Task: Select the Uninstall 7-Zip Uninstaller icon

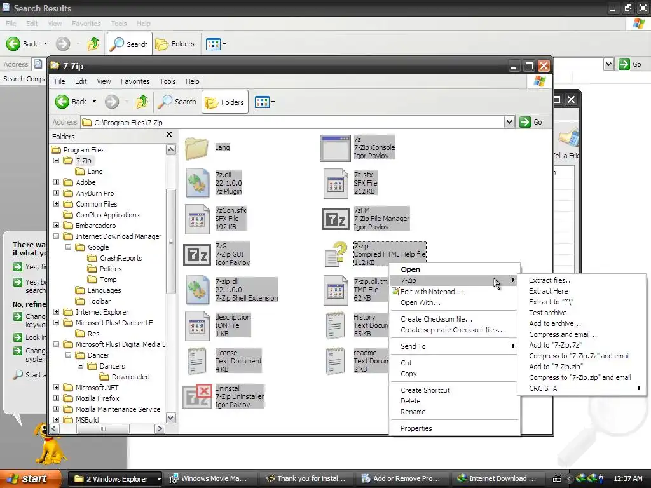Action: 197,396
